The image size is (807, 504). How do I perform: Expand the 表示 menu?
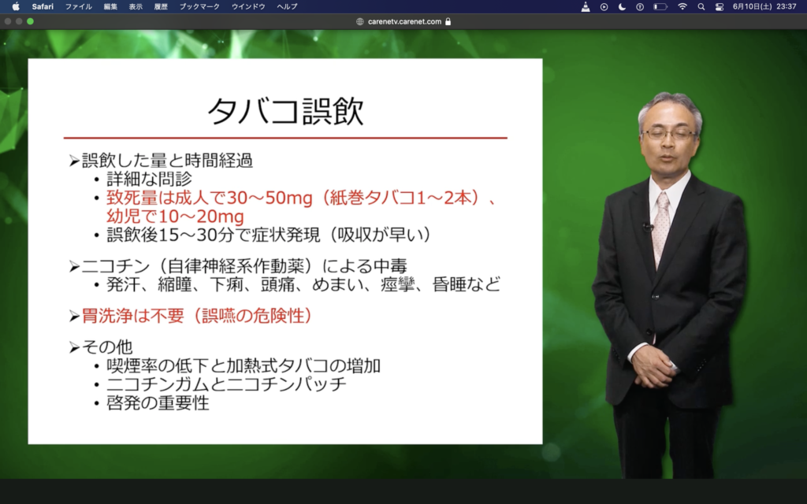[136, 6]
